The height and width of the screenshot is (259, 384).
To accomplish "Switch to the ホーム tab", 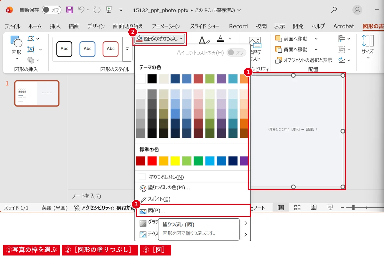I will click(35, 26).
